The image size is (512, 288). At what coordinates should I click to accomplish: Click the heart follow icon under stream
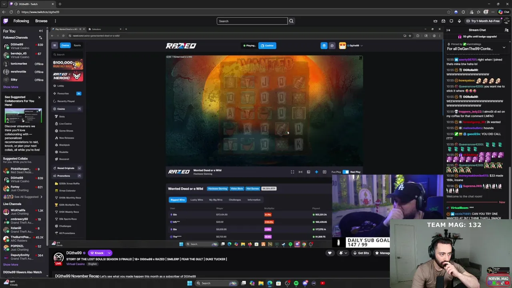click(x=330, y=253)
